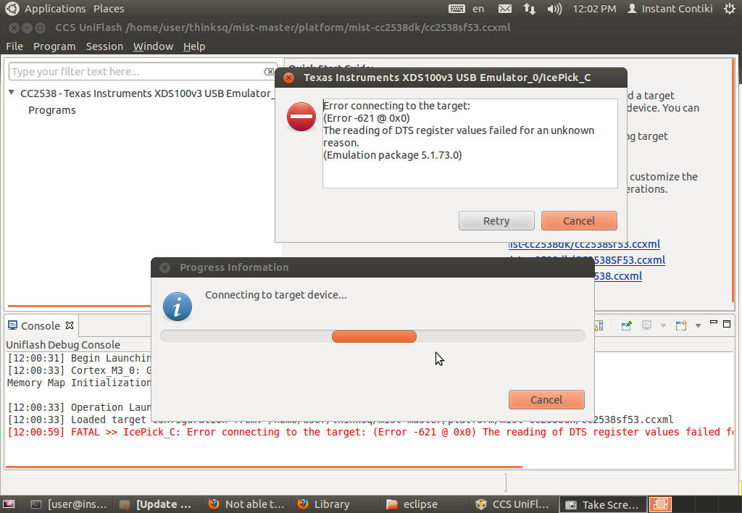Open the Window menu
742x513 pixels.
click(x=154, y=46)
